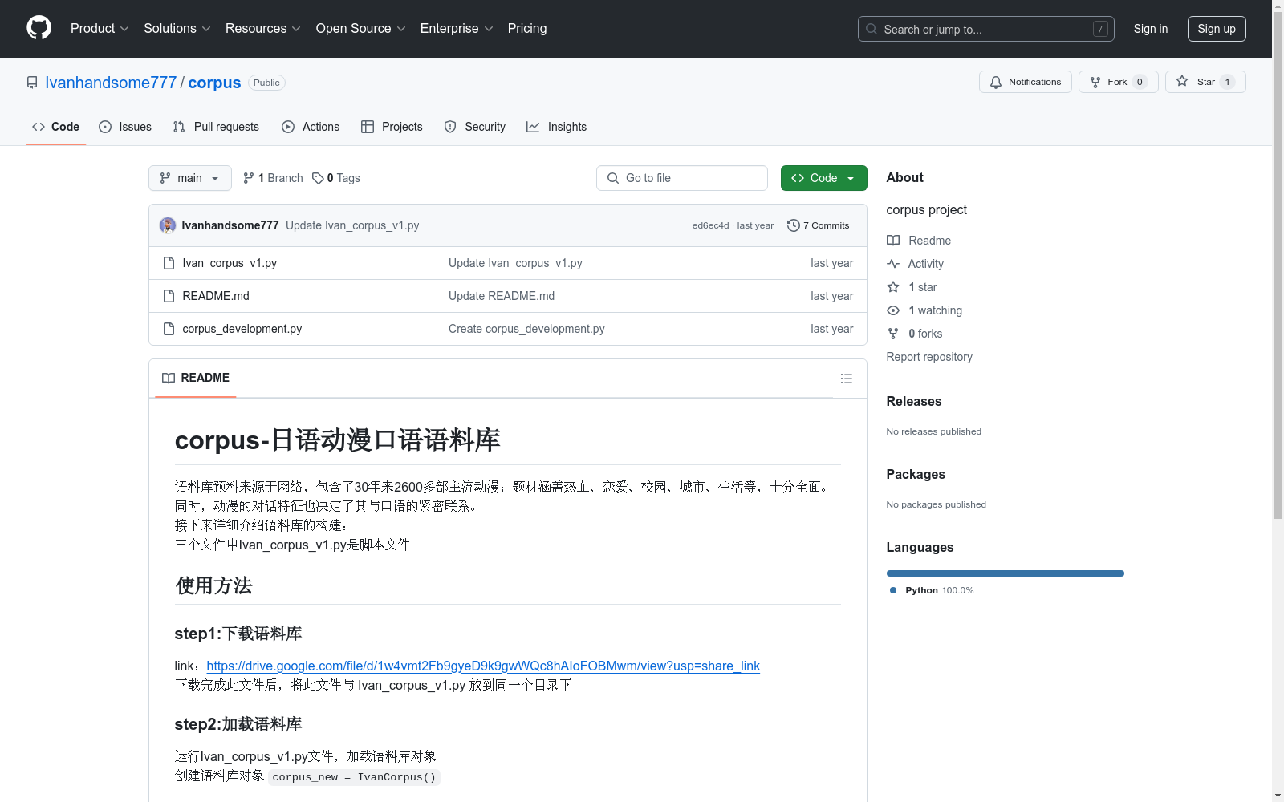This screenshot has width=1284, height=802.
Task: Open the latest commit message Update Ivan_corpus_v1.py
Action: [352, 225]
